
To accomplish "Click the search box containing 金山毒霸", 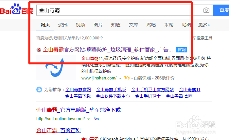I will (x=125, y=10).
